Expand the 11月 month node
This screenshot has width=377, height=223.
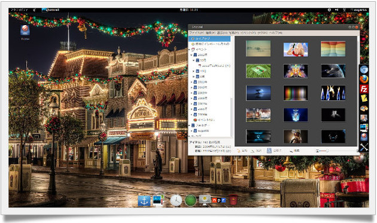(x=193, y=71)
